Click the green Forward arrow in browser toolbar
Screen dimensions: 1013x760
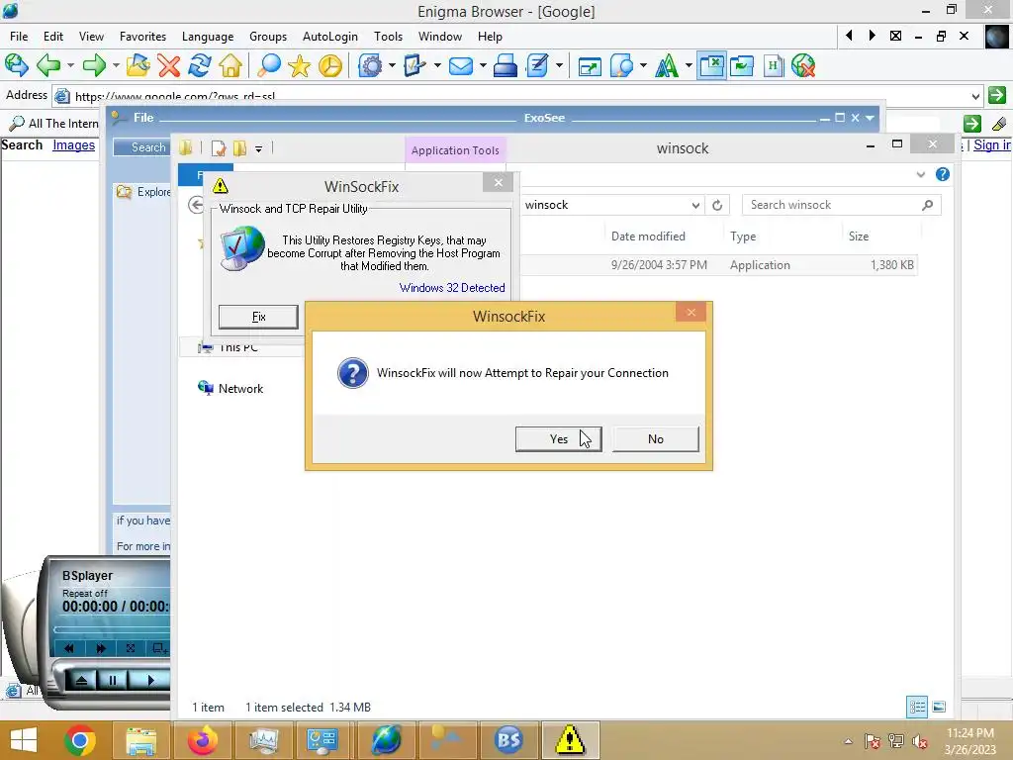tap(94, 65)
